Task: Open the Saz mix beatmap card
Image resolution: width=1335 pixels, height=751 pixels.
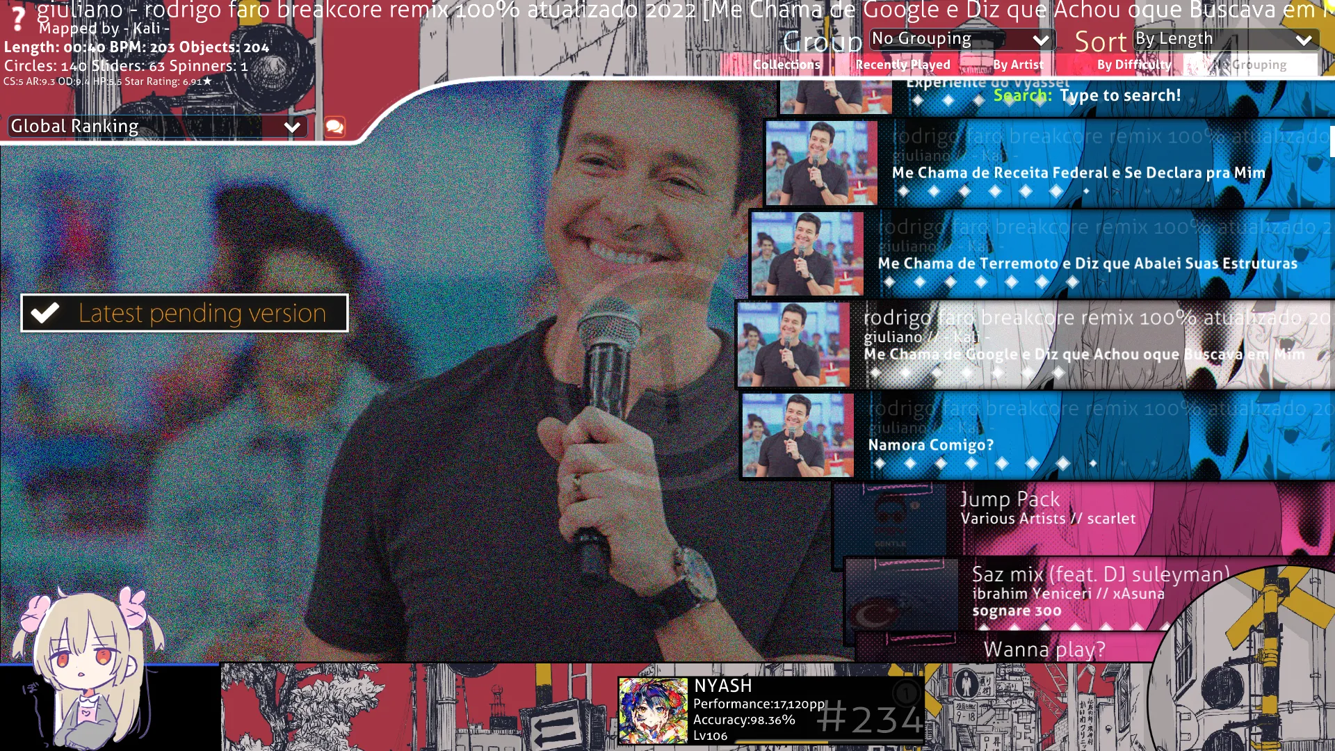Action: 1089,594
